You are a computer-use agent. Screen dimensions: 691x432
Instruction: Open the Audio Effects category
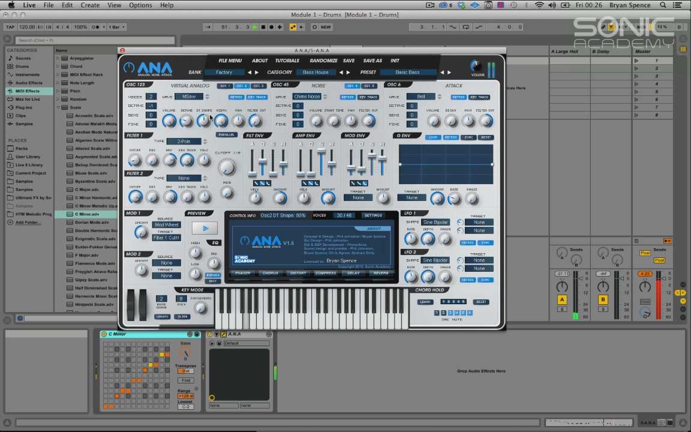(29, 83)
